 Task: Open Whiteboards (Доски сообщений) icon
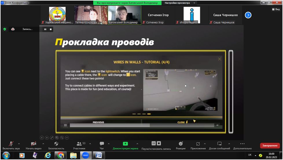(219, 143)
